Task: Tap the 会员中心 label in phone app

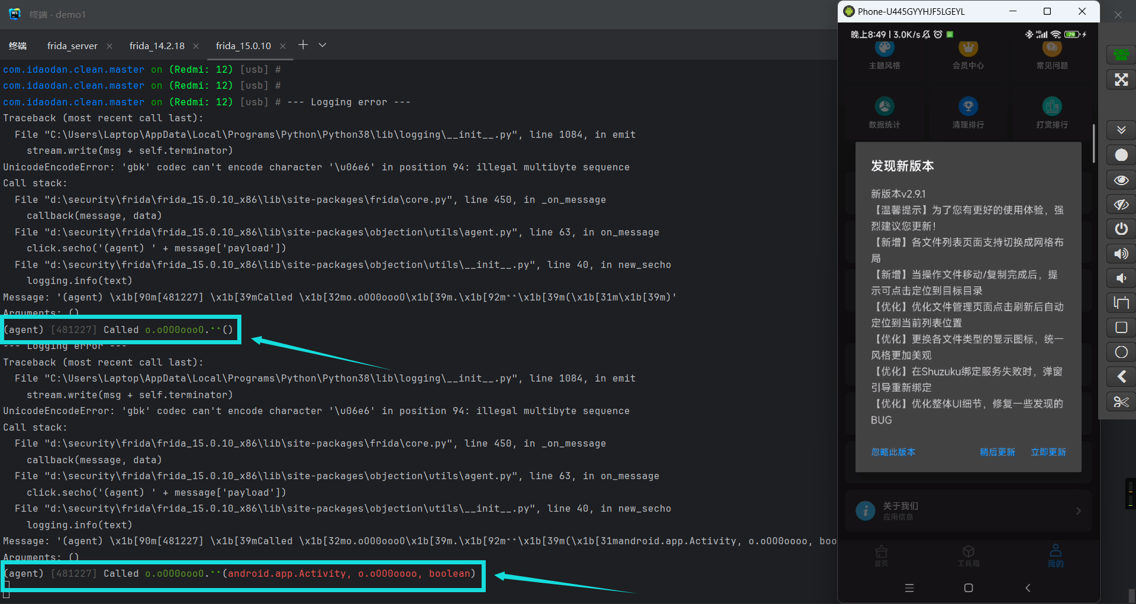Action: (x=969, y=66)
